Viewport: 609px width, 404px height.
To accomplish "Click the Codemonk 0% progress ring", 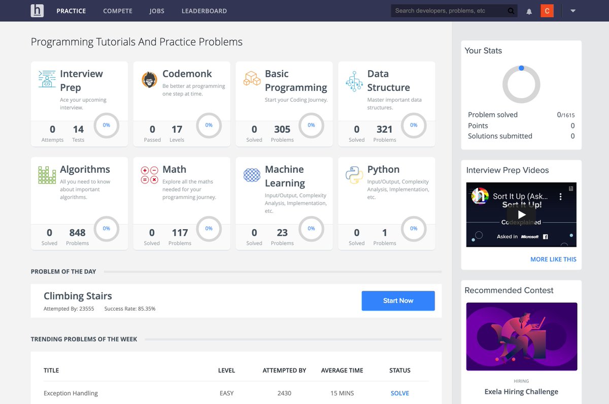I will 209,125.
